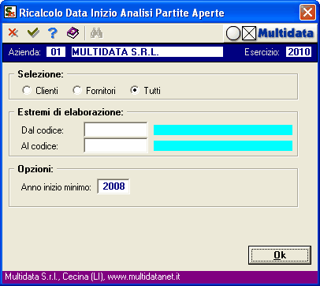Click the Anno inizio minimo field
The image size is (320, 286).
113,186
